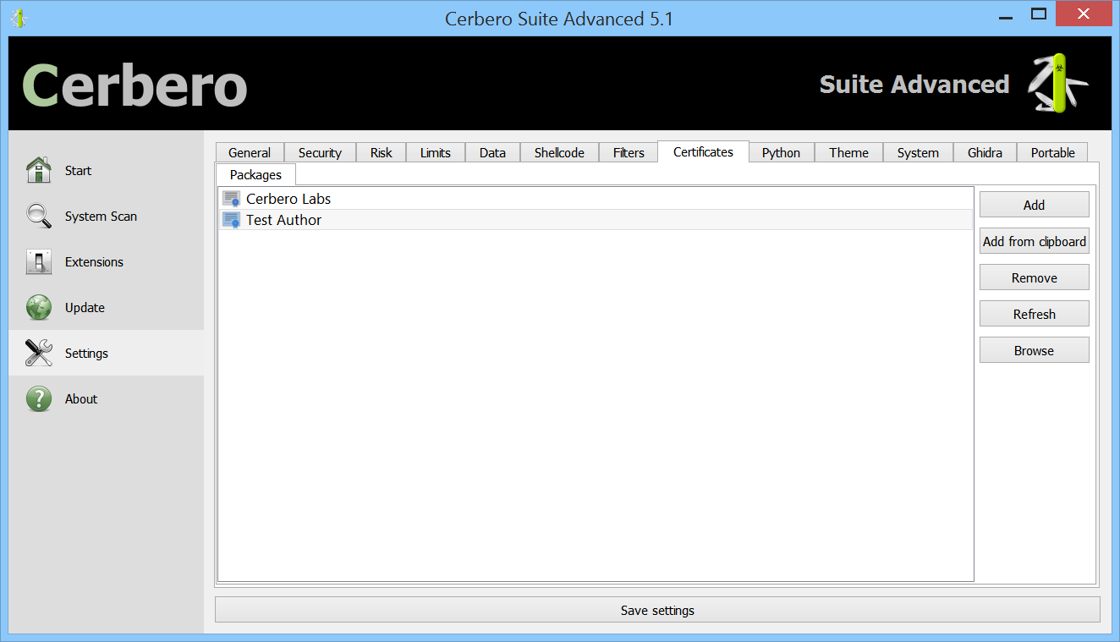
Task: Switch to the Shellcode tab
Action: (559, 152)
